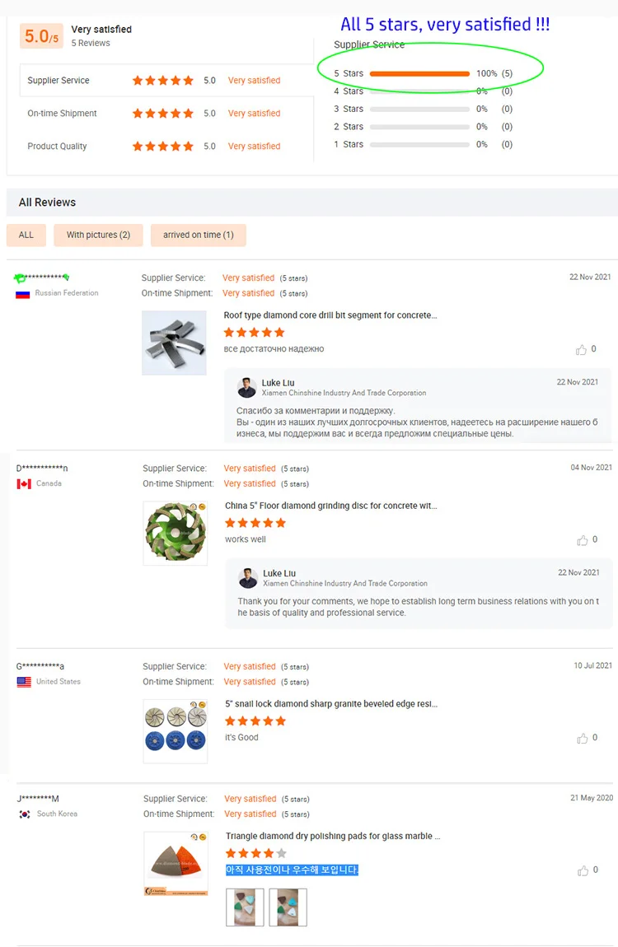Select the ALL reviews filter
This screenshot has height=947, width=618.
point(26,235)
